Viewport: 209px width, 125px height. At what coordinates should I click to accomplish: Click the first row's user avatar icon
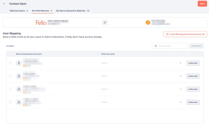click(x=19, y=63)
